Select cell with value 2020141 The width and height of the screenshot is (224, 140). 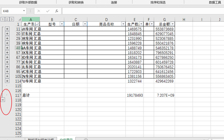pos(134,67)
